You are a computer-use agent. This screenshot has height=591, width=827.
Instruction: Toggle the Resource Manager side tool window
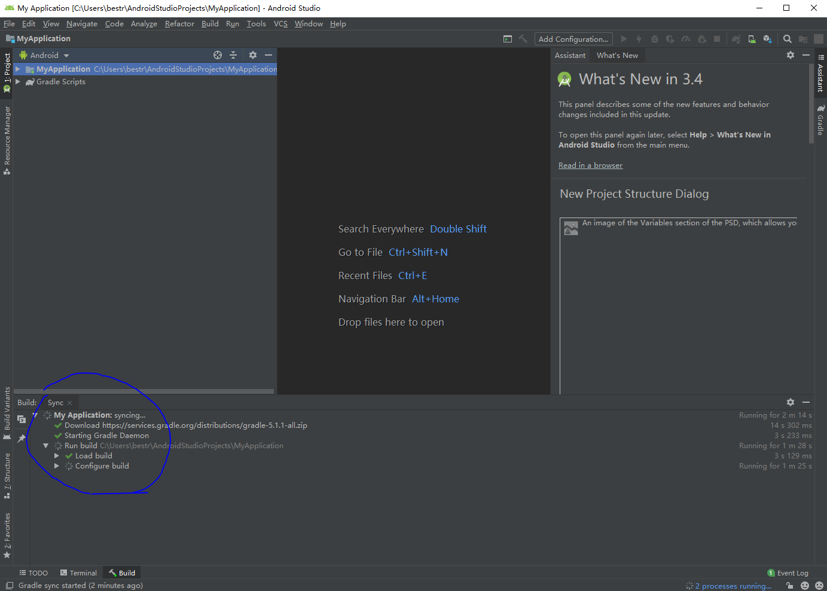7,140
